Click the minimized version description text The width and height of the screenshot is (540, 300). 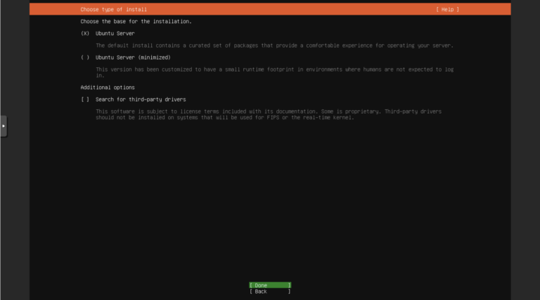(274, 72)
